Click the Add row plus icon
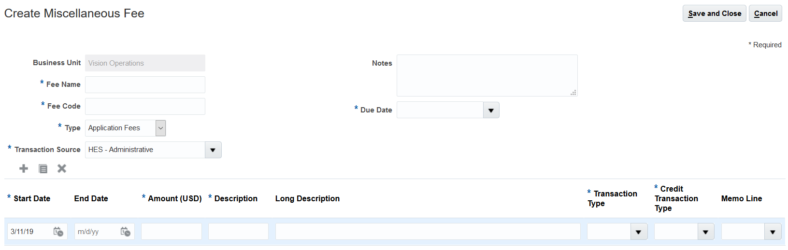 point(24,168)
